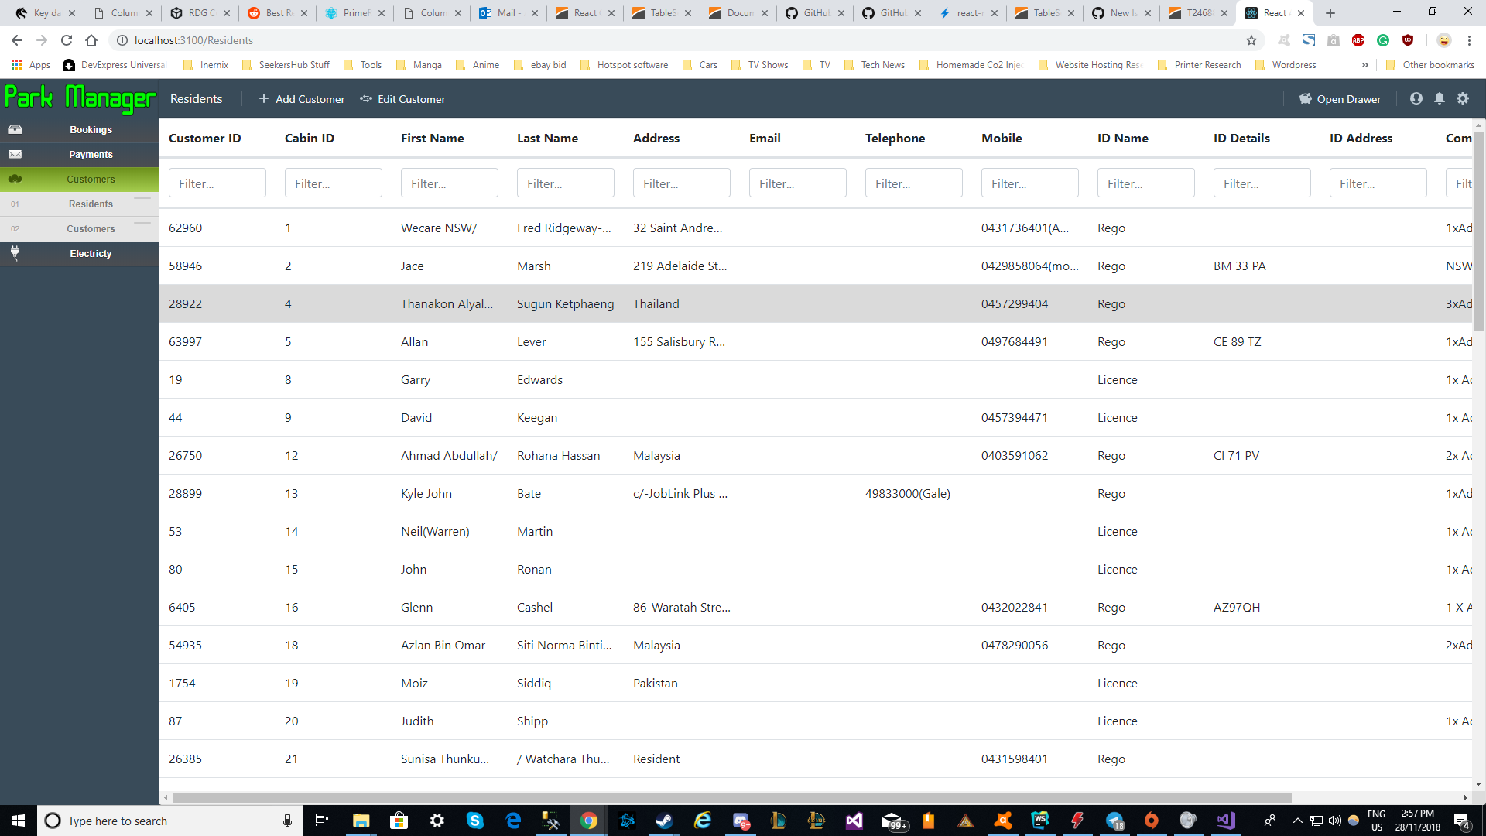Open the user profile icon in top bar

click(1416, 98)
